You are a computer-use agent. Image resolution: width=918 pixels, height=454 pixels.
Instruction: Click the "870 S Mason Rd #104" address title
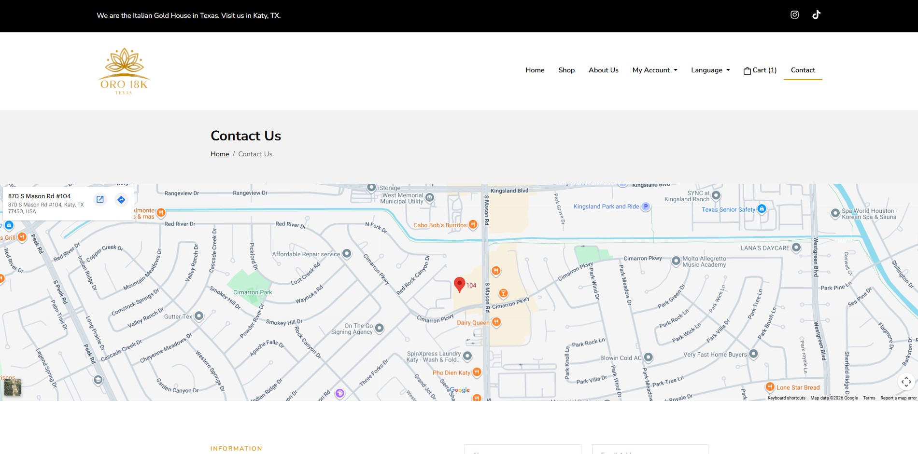pos(40,196)
